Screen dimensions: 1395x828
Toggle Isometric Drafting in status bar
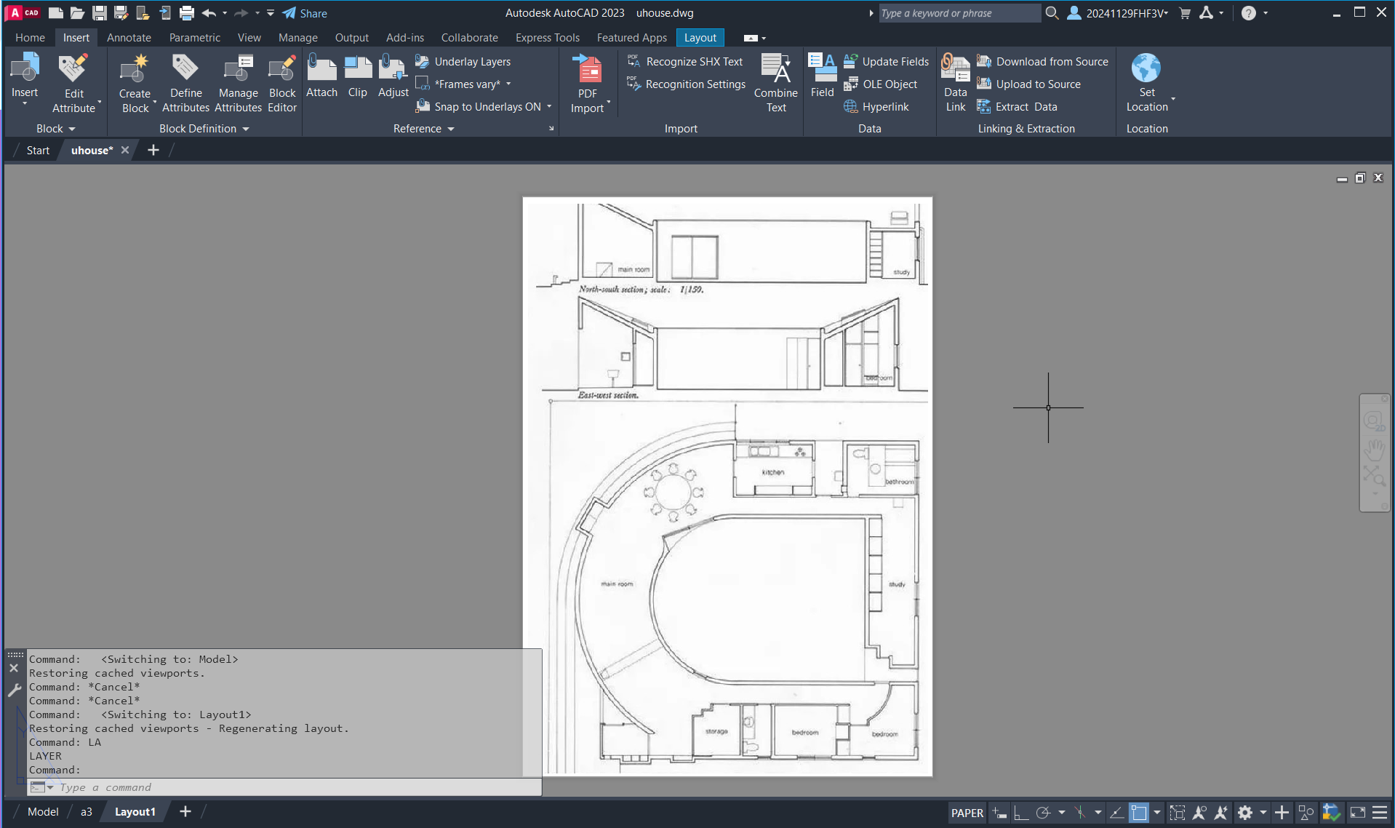click(1080, 813)
